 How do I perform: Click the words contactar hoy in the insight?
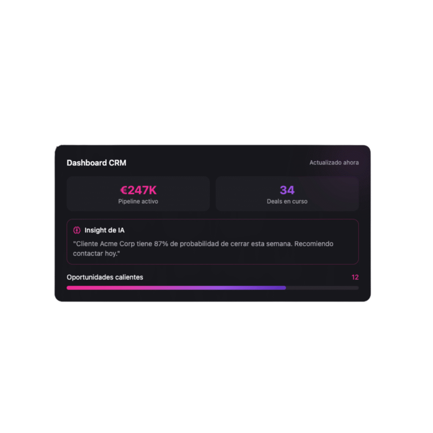96,254
